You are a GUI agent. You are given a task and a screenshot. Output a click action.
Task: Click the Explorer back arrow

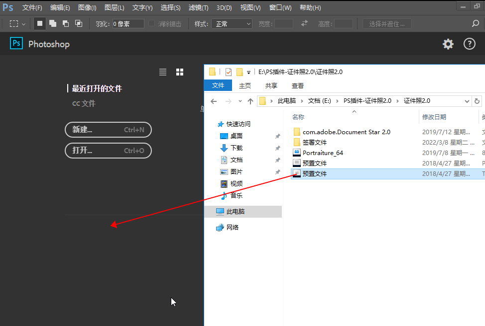coord(214,101)
